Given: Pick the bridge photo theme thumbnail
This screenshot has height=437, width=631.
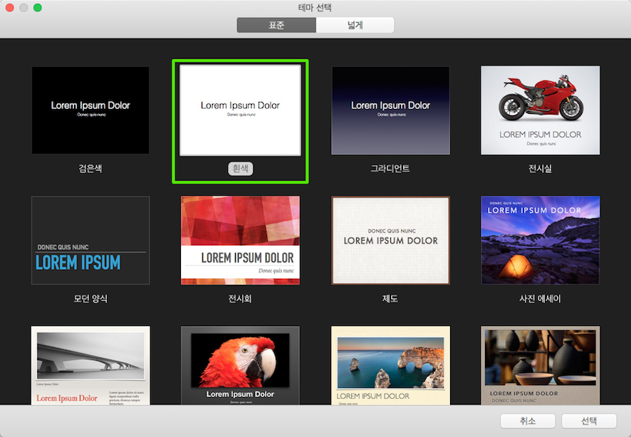Looking at the screenshot, I should (x=90, y=365).
